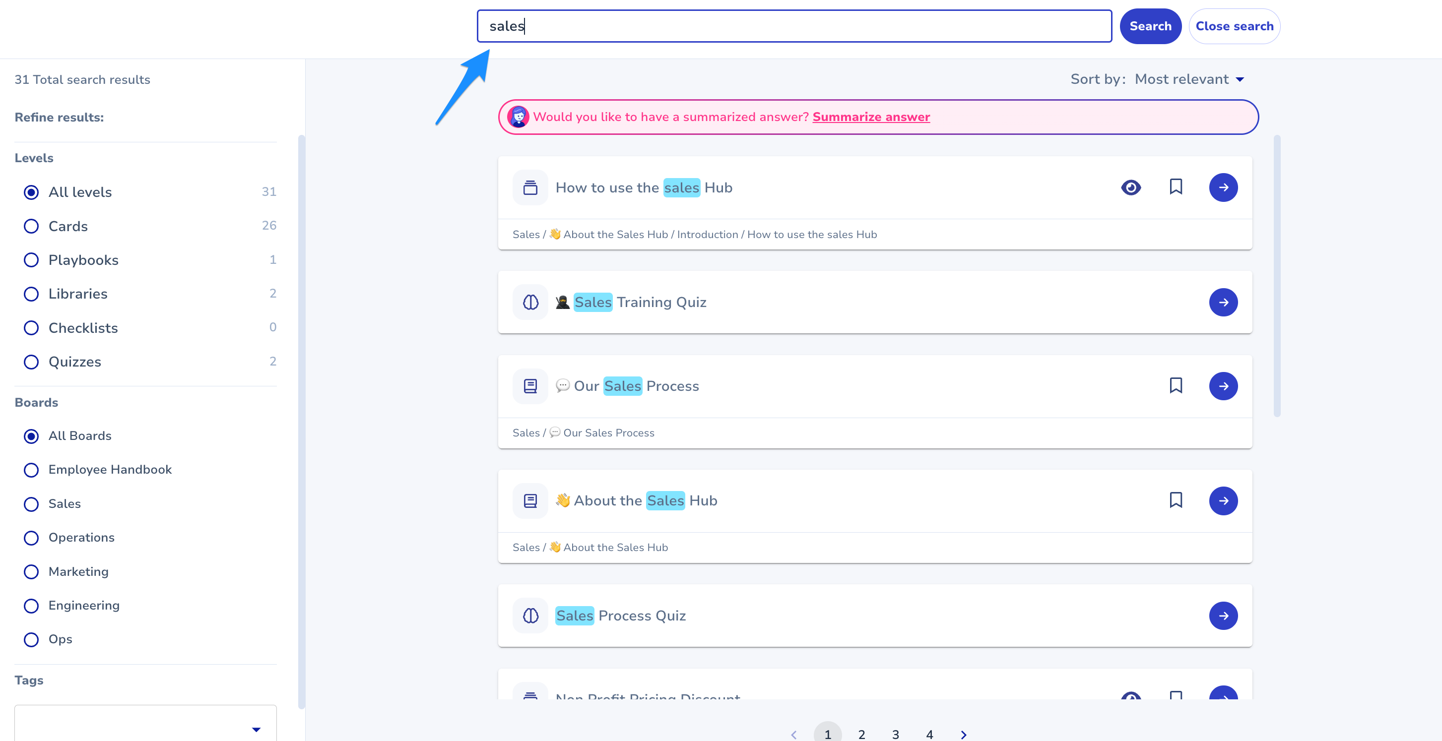Go to page 2 of results
This screenshot has width=1442, height=741.
[x=861, y=734]
